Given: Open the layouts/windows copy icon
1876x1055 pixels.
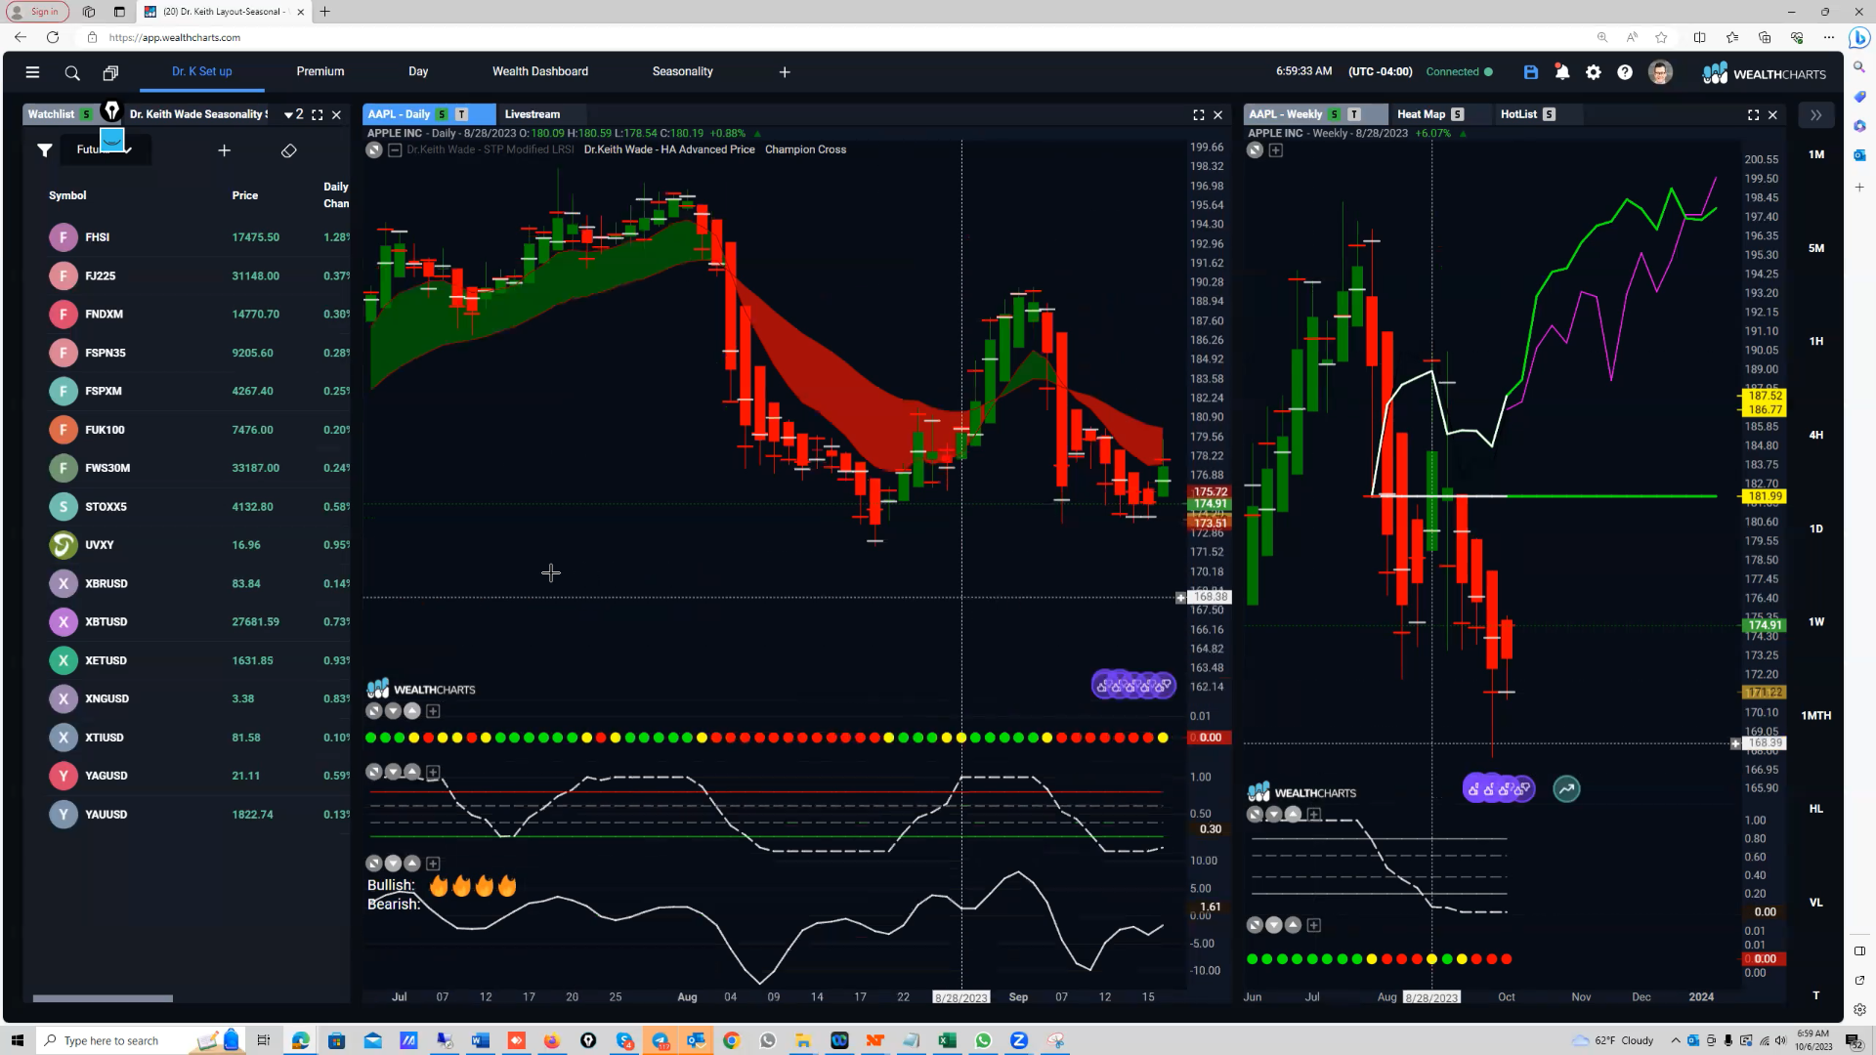Looking at the screenshot, I should (110, 72).
